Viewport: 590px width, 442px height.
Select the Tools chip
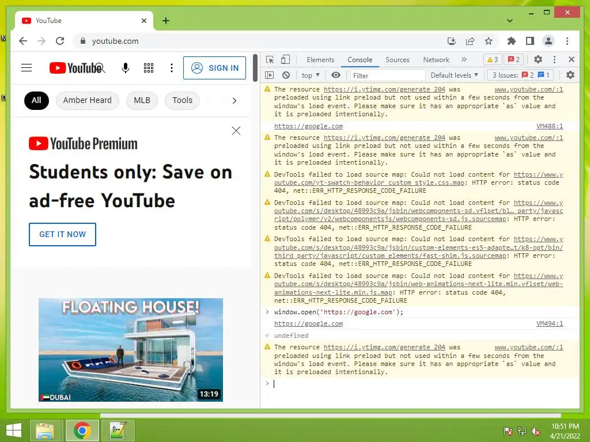[182, 100]
